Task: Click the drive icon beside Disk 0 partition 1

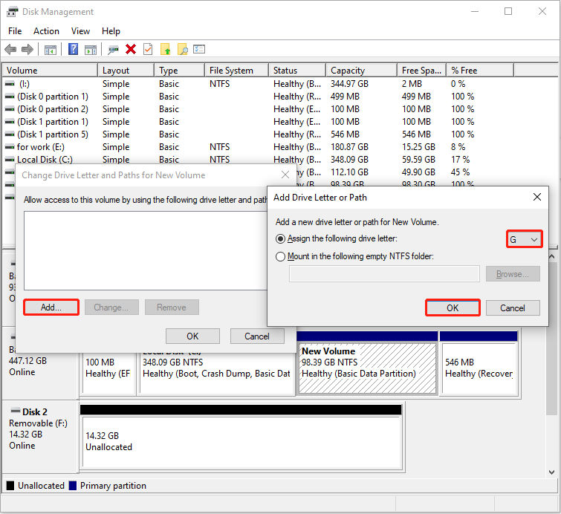Action: [10, 97]
